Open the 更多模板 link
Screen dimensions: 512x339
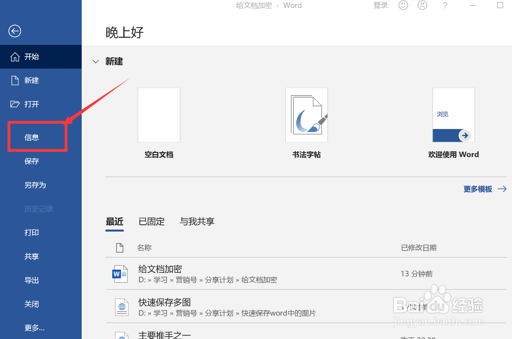(x=478, y=189)
